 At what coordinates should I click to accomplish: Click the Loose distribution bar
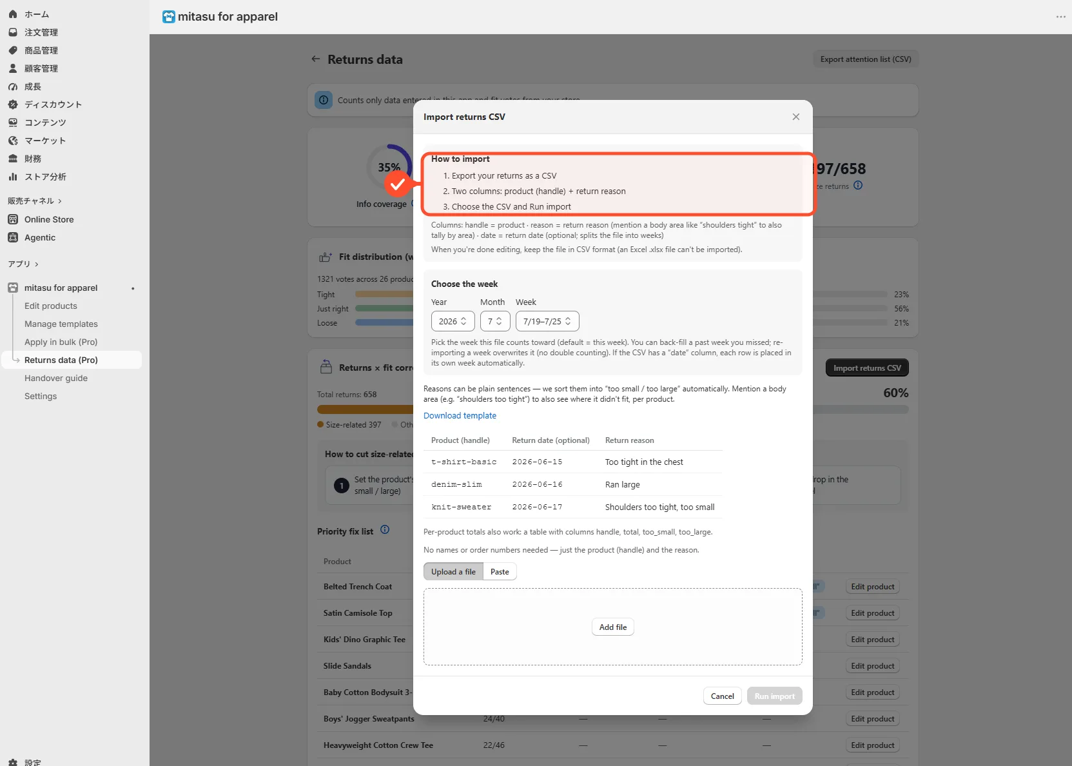[x=384, y=322]
